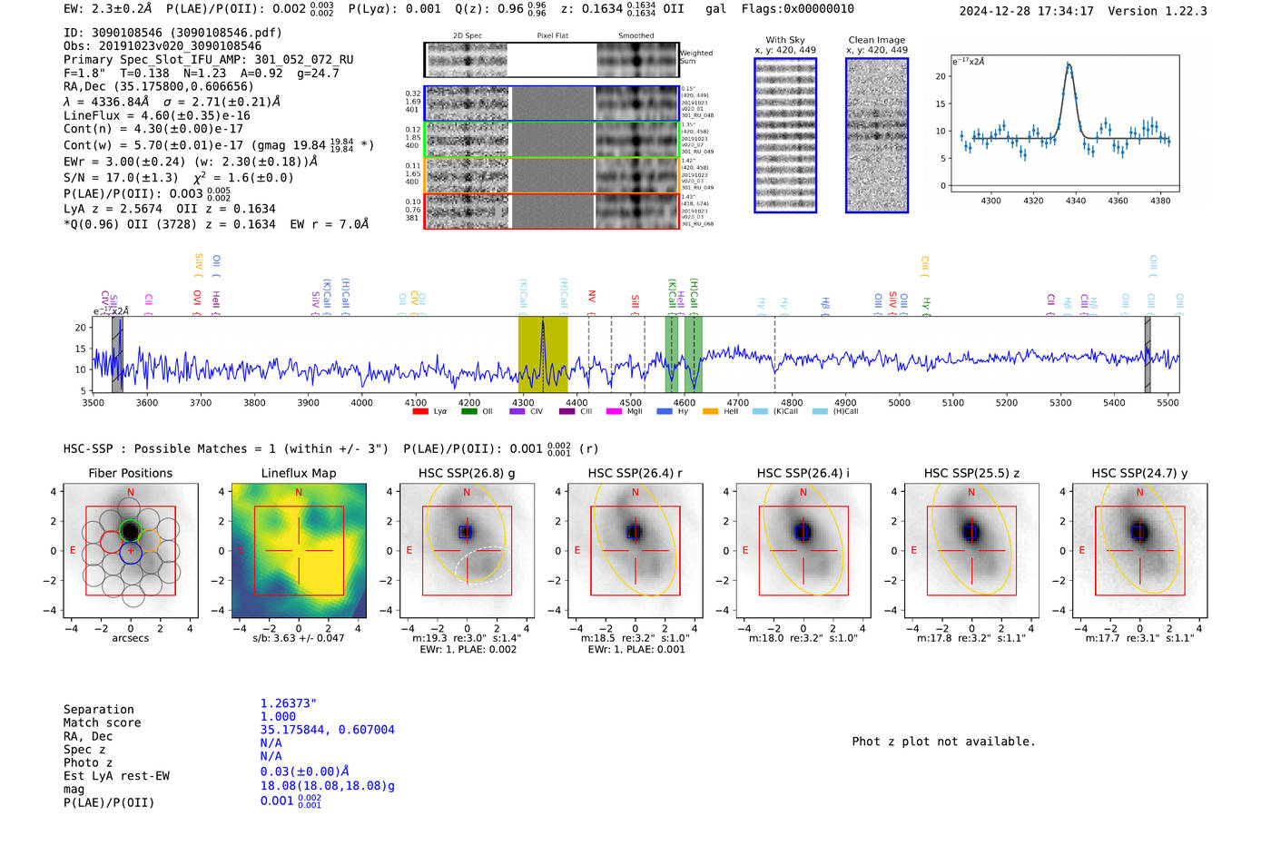Open the HSC SSP(26.4) i image

[x=803, y=551]
